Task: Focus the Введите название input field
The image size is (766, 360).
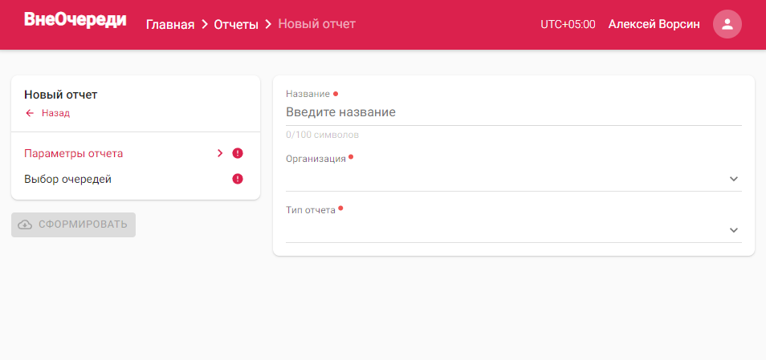Action: pyautogui.click(x=513, y=112)
